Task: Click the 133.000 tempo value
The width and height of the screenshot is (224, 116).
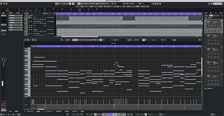Action: [x=150, y=114]
